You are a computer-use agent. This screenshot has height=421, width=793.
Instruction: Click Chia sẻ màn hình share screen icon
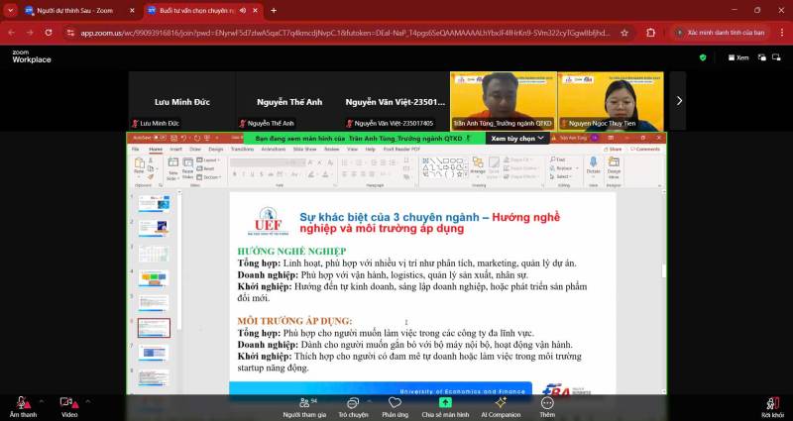tap(445, 406)
